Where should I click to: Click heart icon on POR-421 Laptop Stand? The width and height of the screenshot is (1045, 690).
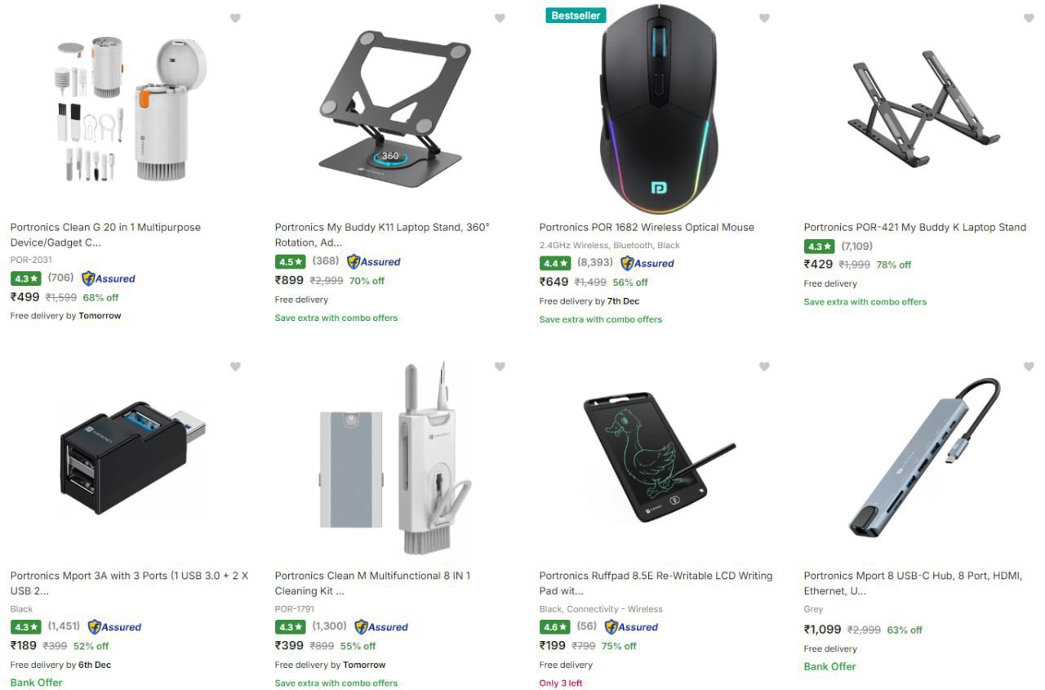(x=1029, y=18)
